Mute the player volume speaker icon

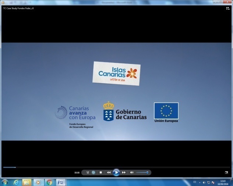click(x=132, y=172)
